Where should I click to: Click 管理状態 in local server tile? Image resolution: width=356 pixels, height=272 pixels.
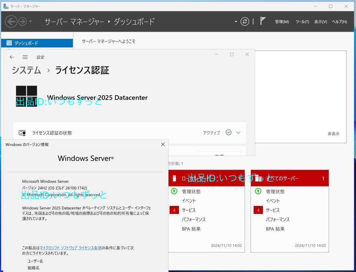click(191, 191)
